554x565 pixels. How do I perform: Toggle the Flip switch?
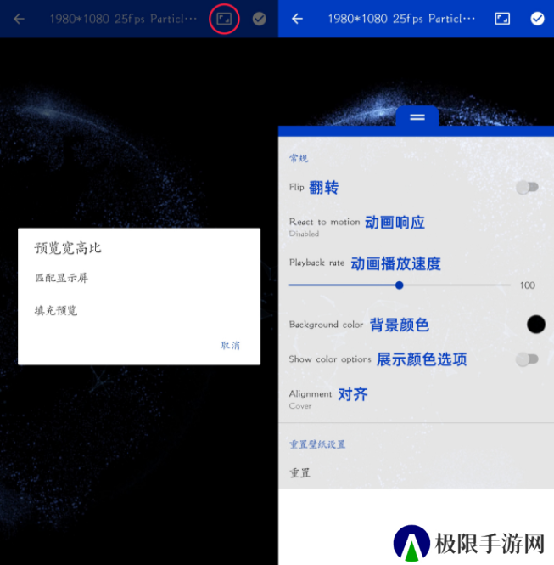point(527,188)
